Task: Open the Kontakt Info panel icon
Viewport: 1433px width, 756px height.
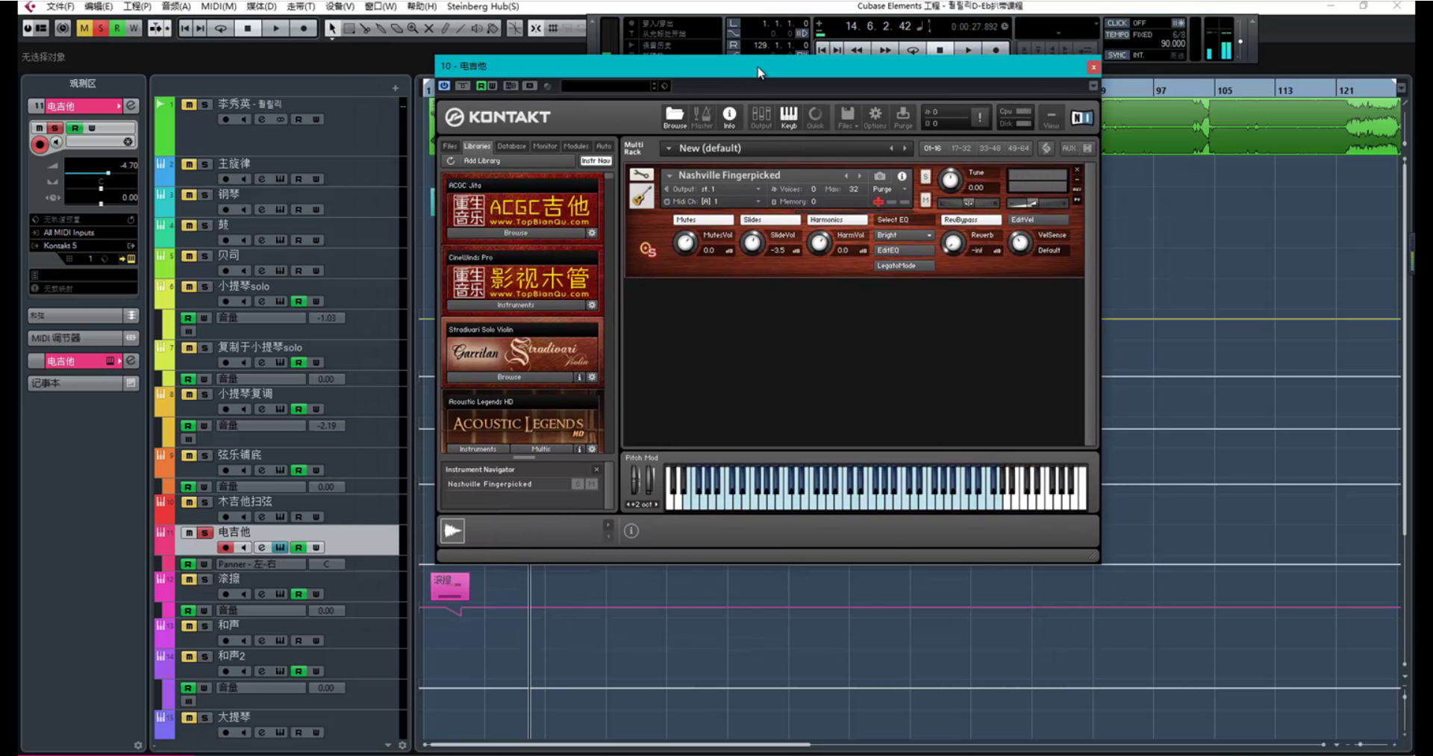Action: [729, 116]
